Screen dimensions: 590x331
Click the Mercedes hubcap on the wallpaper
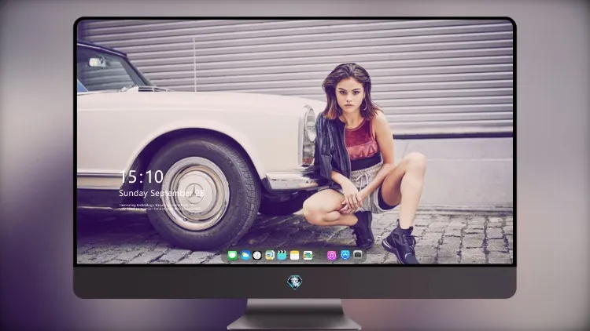click(x=195, y=194)
